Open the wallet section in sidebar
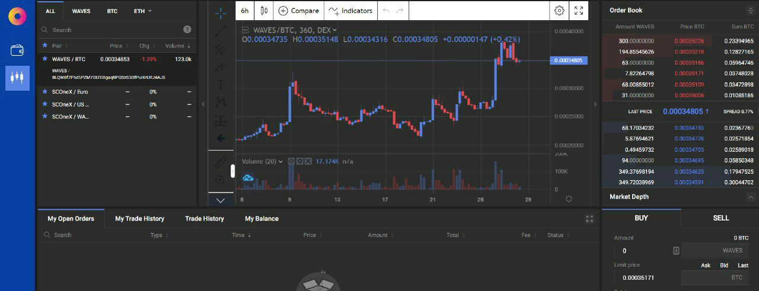This screenshot has width=759, height=291. [17, 50]
